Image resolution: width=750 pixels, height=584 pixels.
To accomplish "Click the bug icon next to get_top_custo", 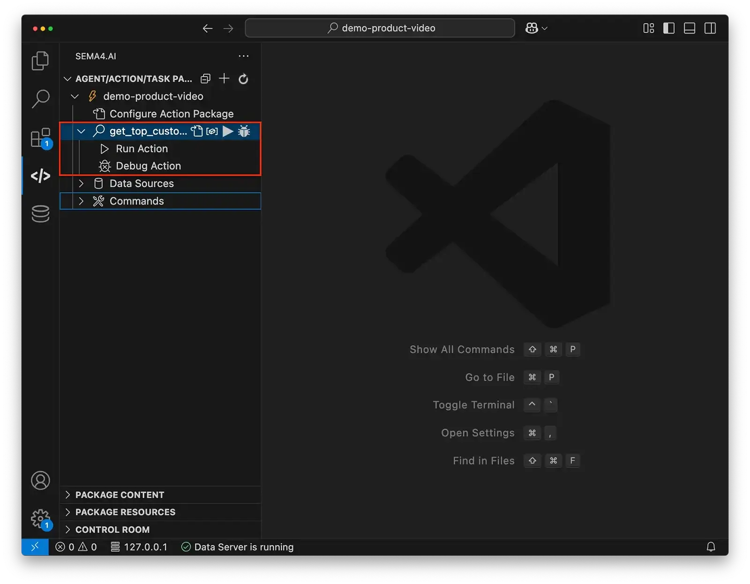I will pyautogui.click(x=244, y=132).
